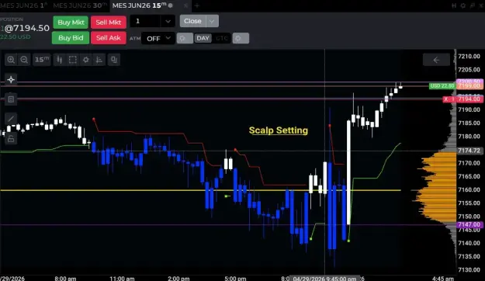The height and width of the screenshot is (281, 485).
Task: Select DAY time in force
Action: click(x=203, y=38)
